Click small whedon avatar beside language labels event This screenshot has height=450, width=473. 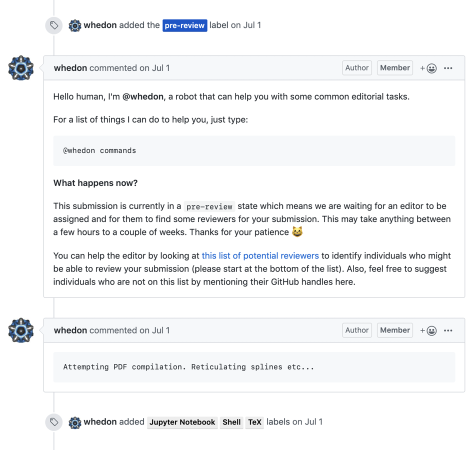75,422
